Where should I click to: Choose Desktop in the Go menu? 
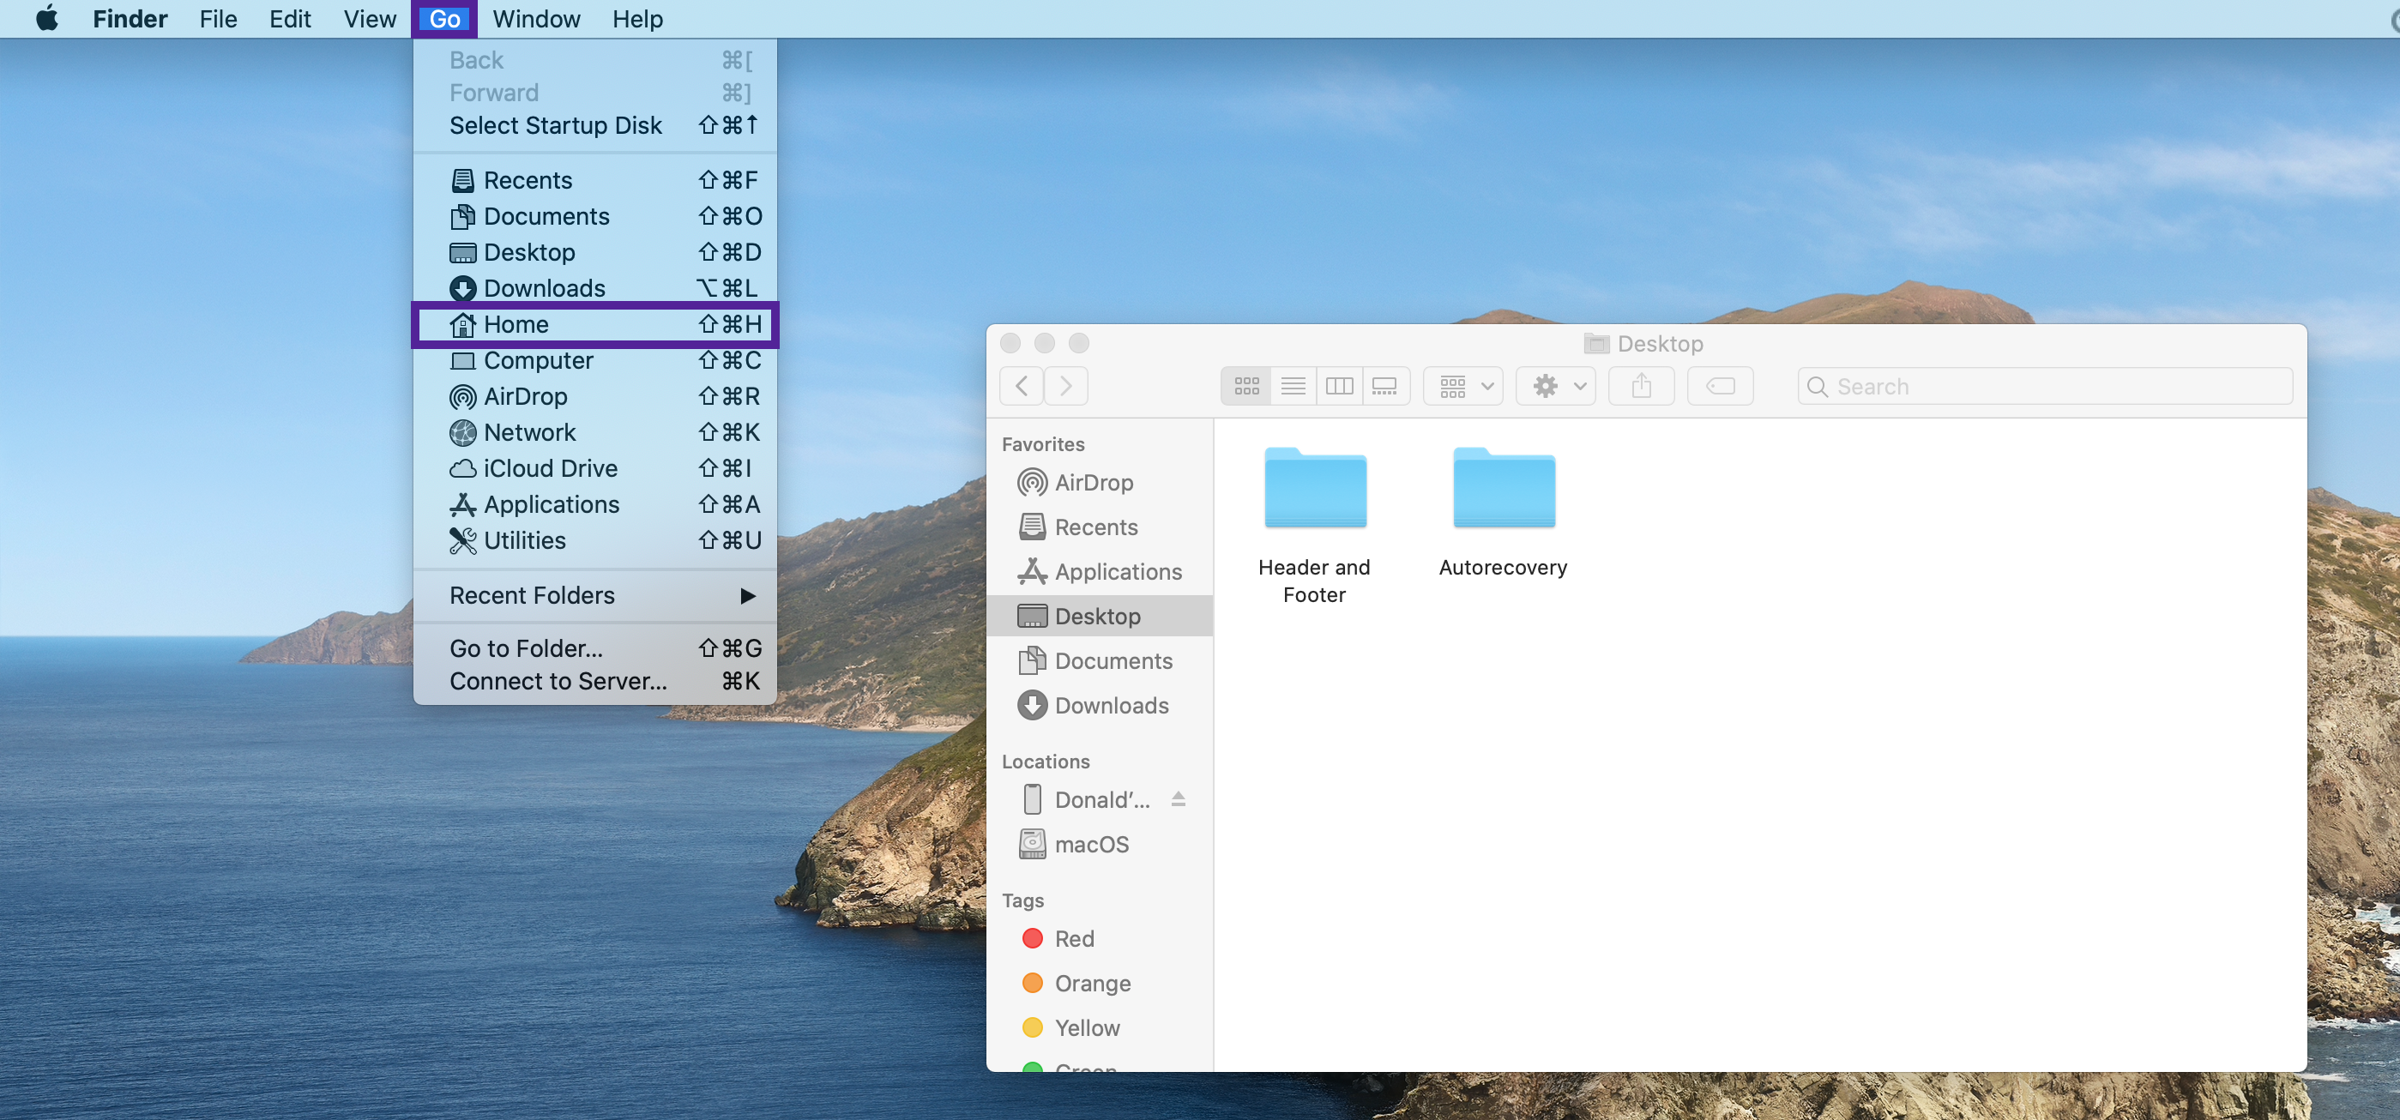click(594, 252)
